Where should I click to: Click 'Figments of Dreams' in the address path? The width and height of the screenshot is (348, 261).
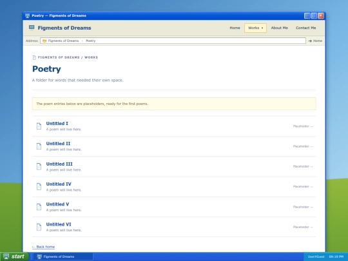63,41
